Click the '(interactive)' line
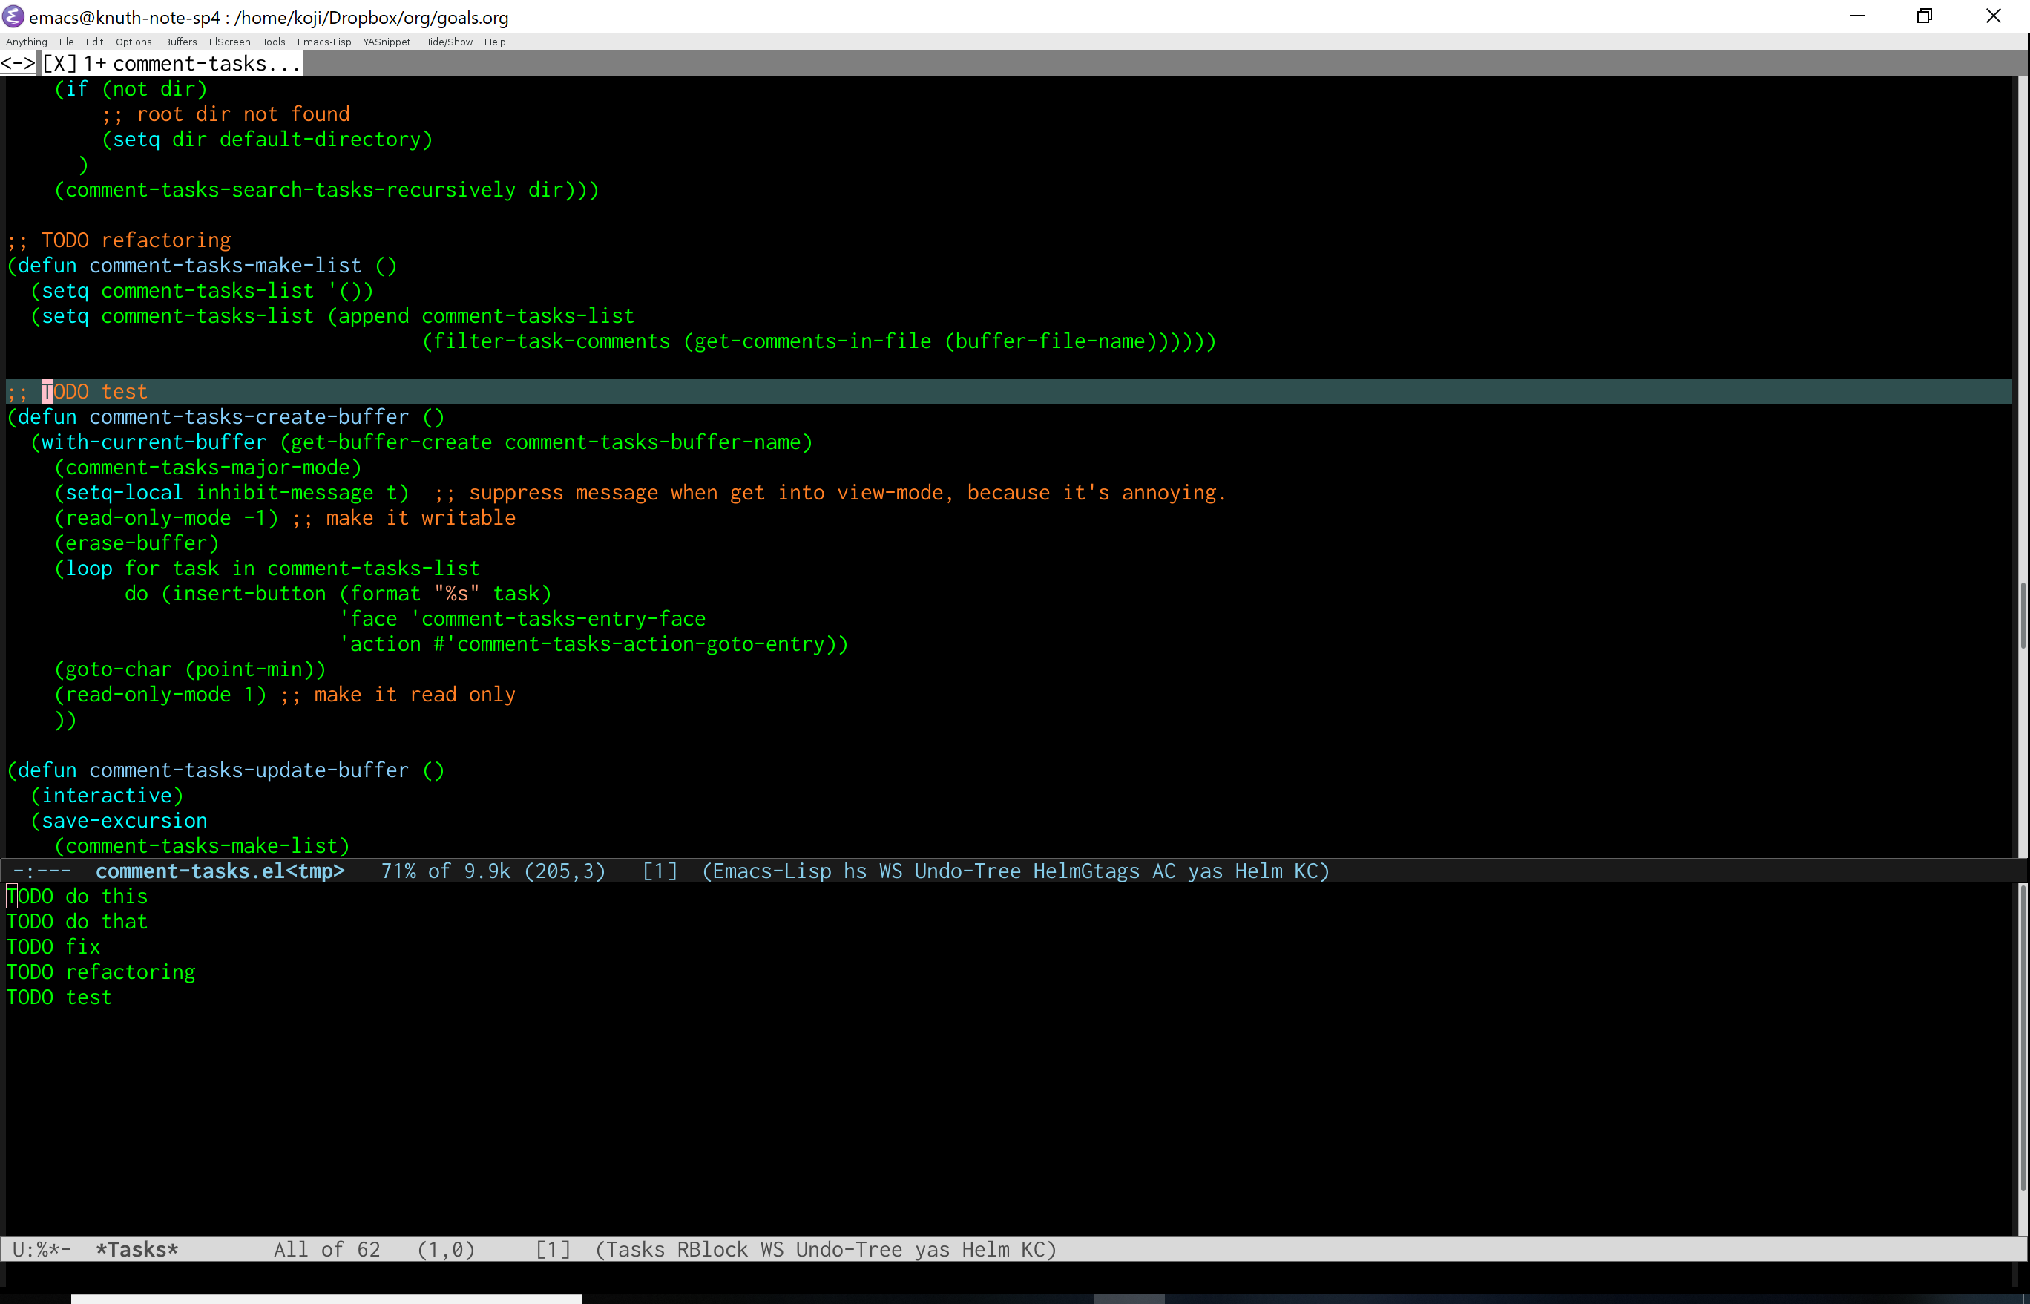The width and height of the screenshot is (2030, 1304). click(107, 796)
